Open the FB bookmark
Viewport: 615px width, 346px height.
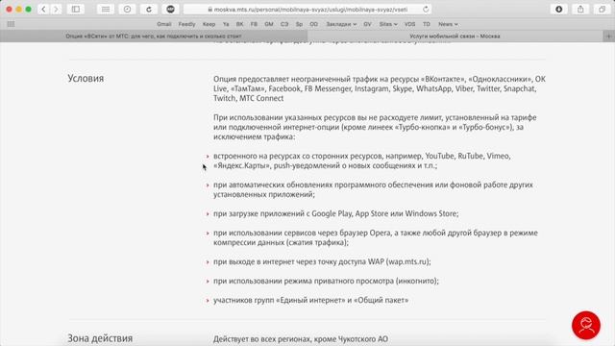[254, 24]
